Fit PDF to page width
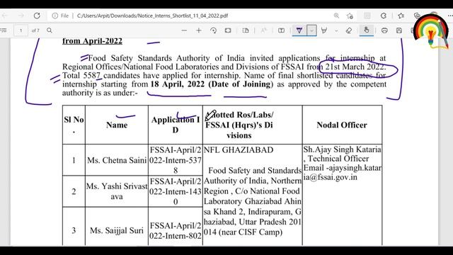 pos(228,30)
